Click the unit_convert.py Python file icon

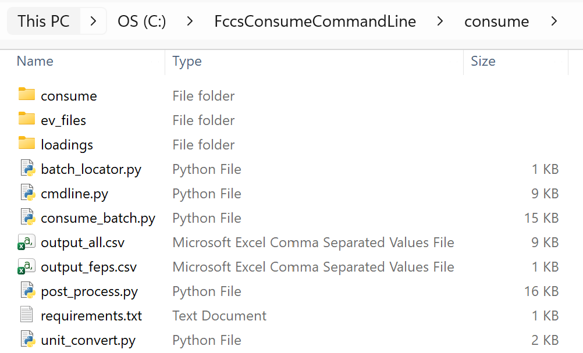tap(27, 340)
